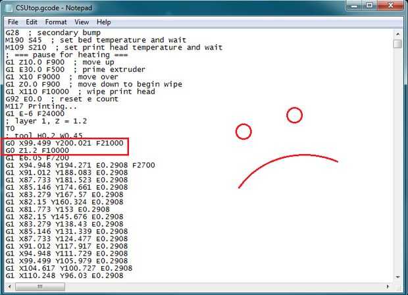Click the horizontal scrollbar left arrow
This screenshot has width=408, height=295.
(x=9, y=286)
